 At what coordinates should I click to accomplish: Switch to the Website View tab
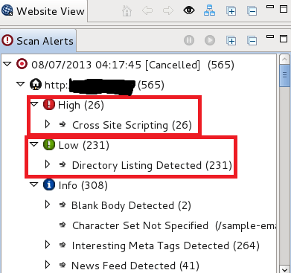(43, 11)
